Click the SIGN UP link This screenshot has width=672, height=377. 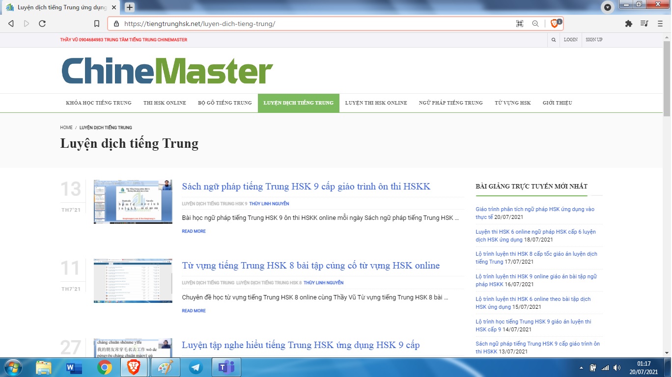click(594, 40)
